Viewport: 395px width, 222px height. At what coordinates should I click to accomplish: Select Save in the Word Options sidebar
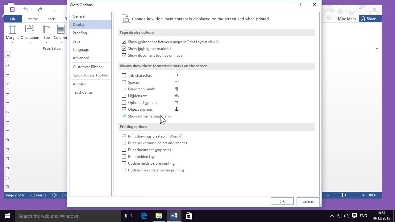tap(90, 41)
